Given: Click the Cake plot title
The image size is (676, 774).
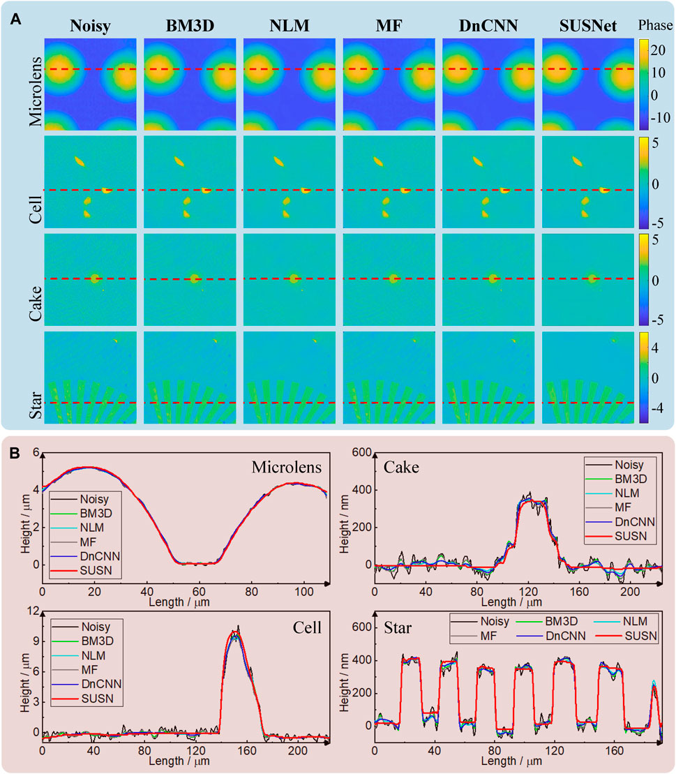Looking at the screenshot, I should pyautogui.click(x=401, y=467).
